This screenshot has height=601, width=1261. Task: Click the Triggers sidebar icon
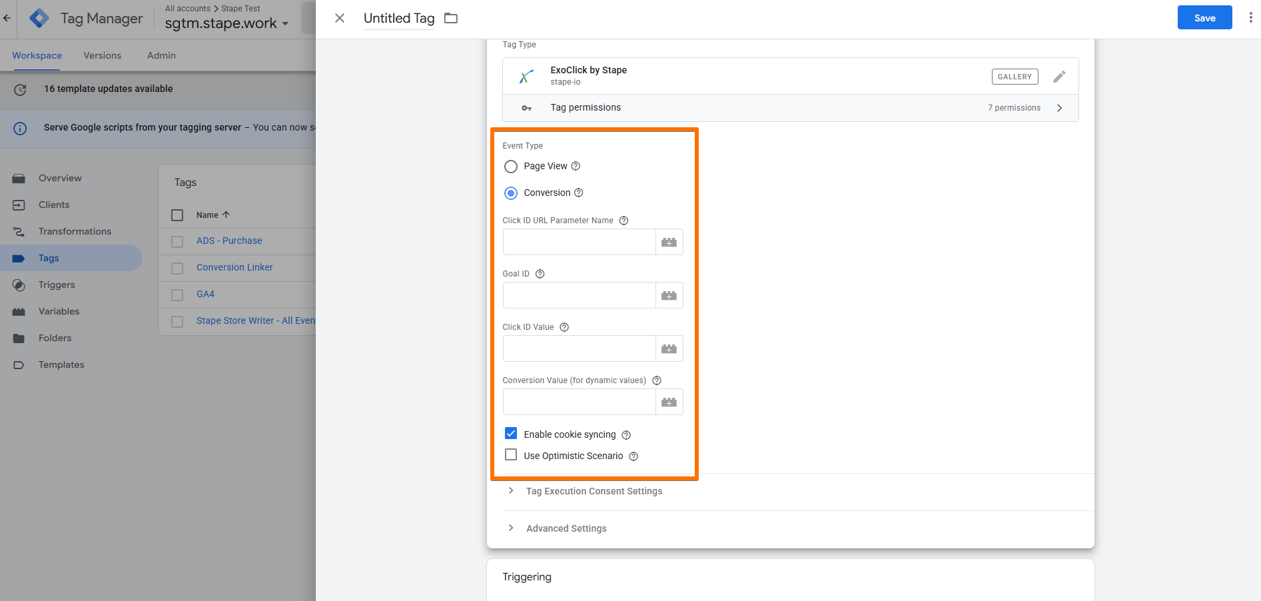click(19, 285)
